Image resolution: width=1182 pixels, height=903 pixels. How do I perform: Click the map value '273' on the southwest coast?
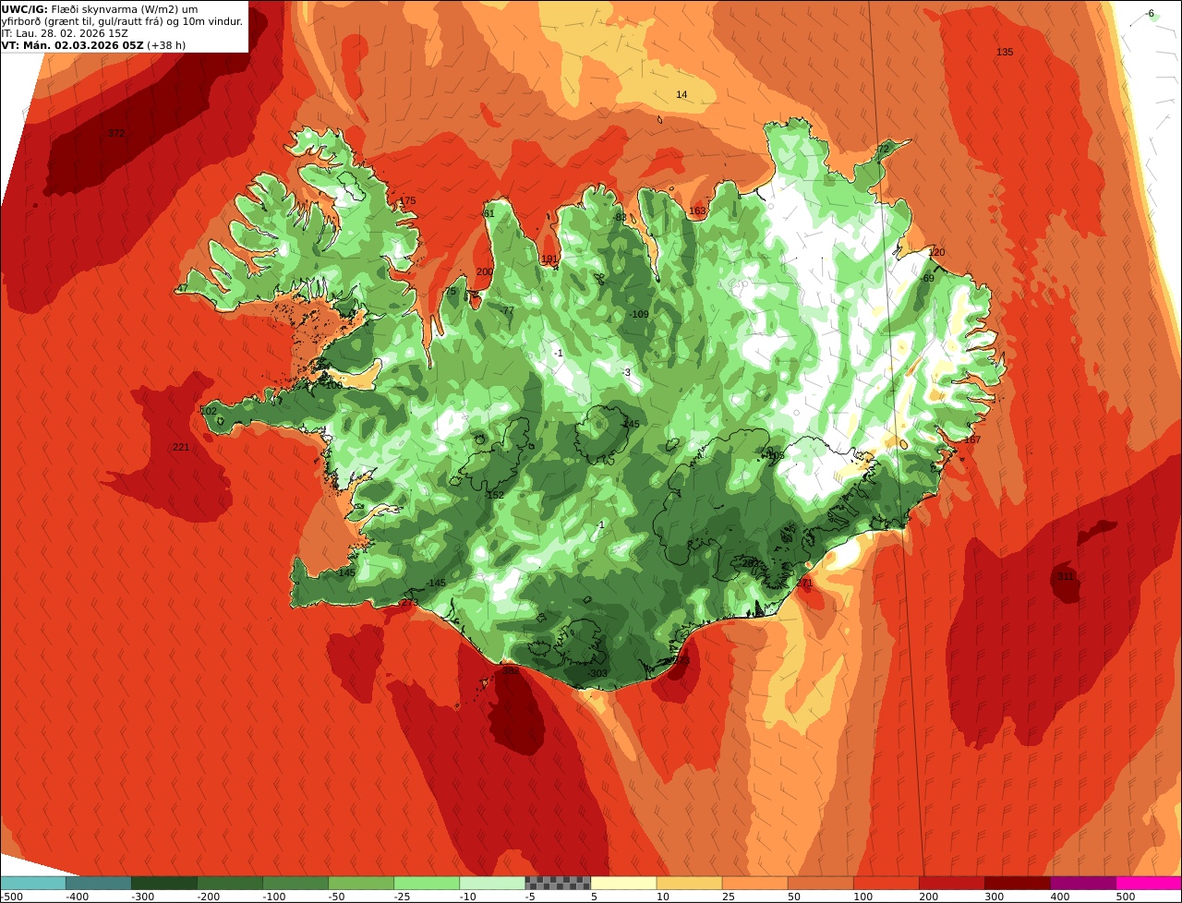pos(409,603)
